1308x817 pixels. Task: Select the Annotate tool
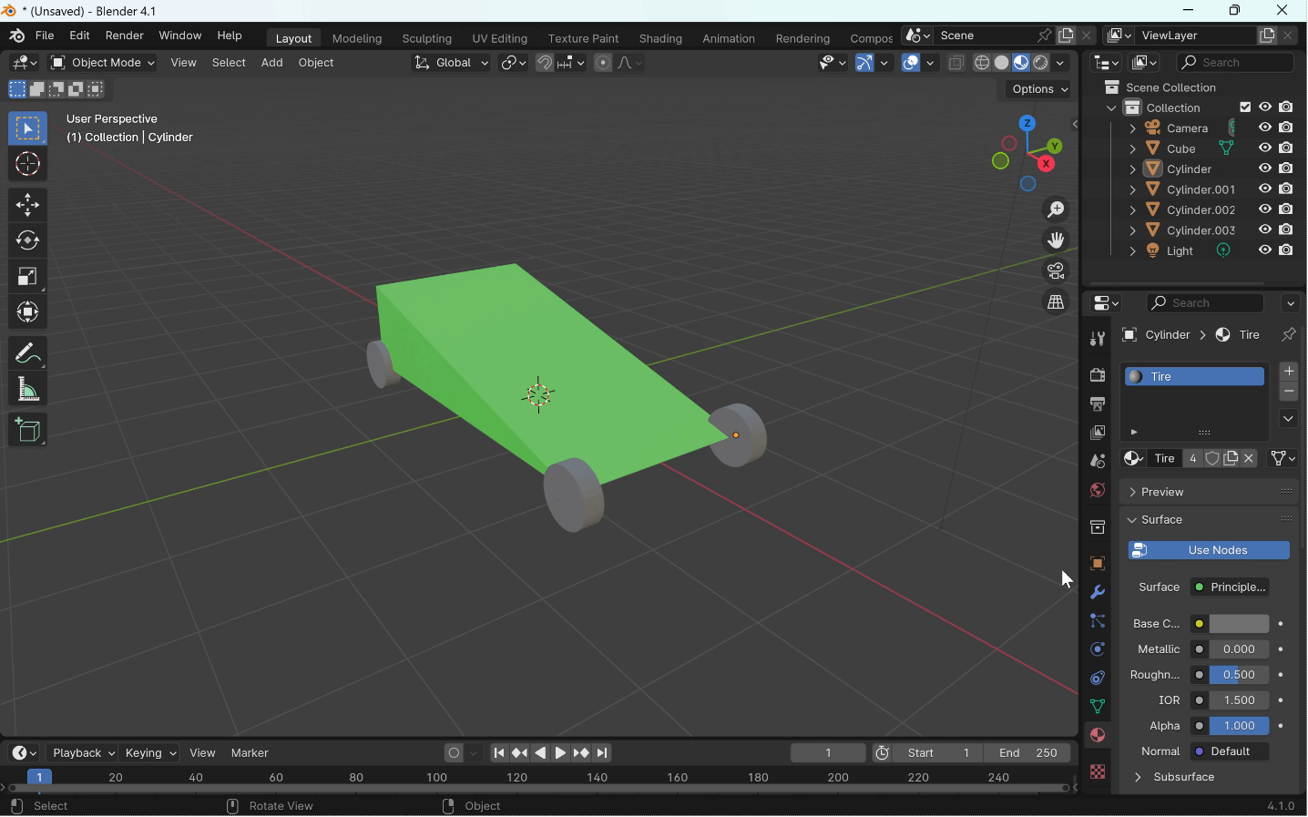pos(27,353)
